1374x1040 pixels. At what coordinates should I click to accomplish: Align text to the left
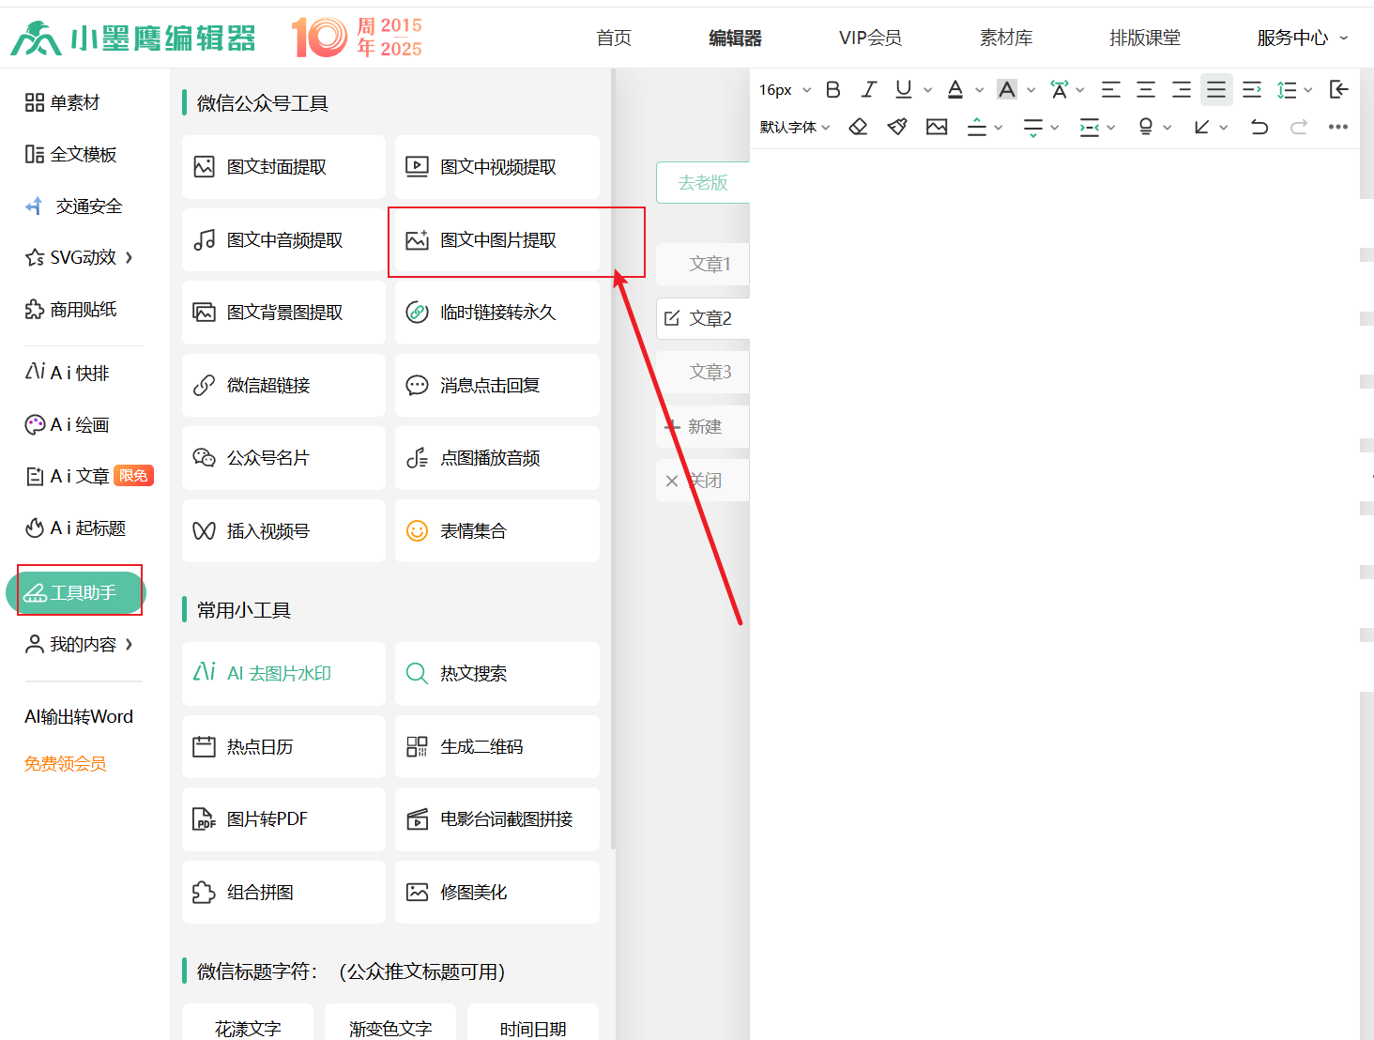click(1110, 90)
